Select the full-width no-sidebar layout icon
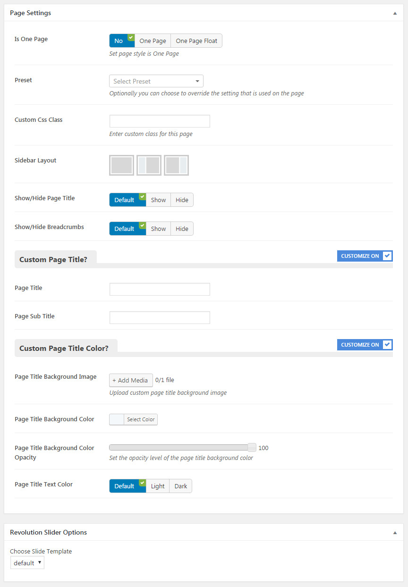The height and width of the screenshot is (587, 408). point(121,165)
